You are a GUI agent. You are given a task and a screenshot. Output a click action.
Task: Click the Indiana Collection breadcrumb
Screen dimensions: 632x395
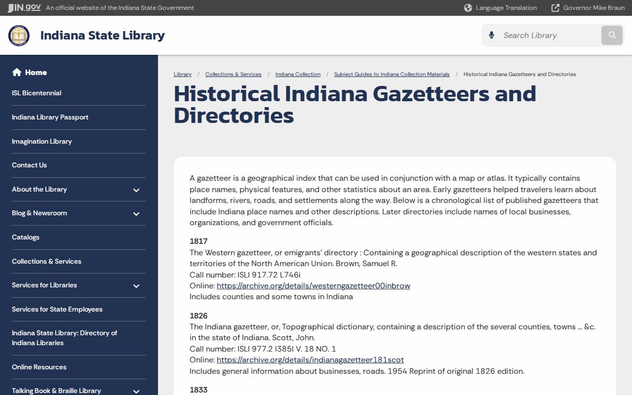coord(298,74)
